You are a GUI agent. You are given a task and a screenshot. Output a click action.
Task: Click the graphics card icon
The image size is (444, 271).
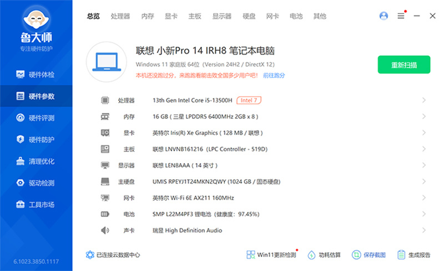pos(105,133)
